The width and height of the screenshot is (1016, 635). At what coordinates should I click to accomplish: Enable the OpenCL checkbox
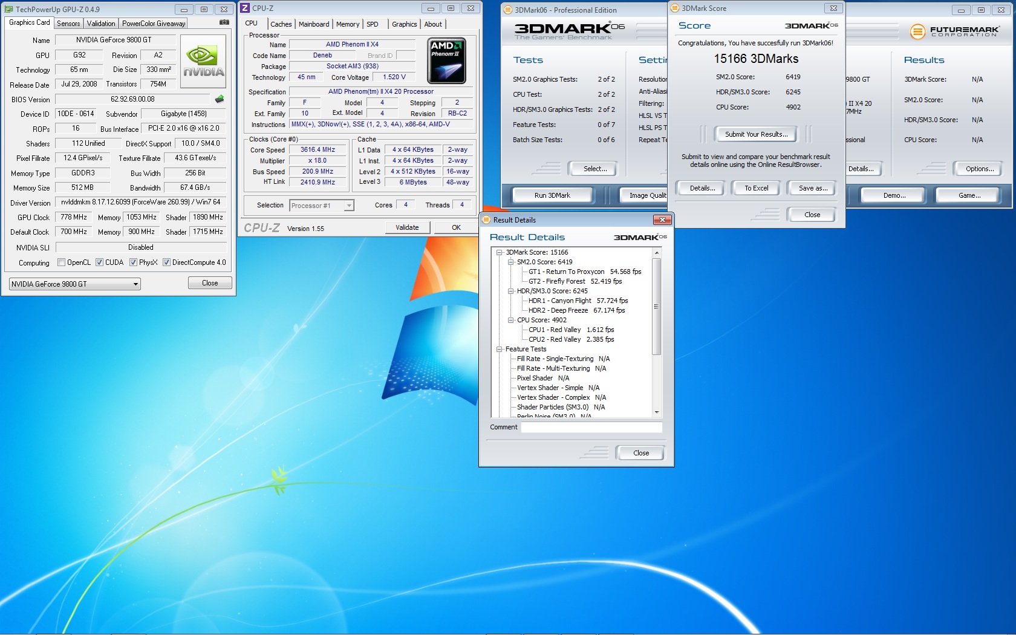(61, 262)
